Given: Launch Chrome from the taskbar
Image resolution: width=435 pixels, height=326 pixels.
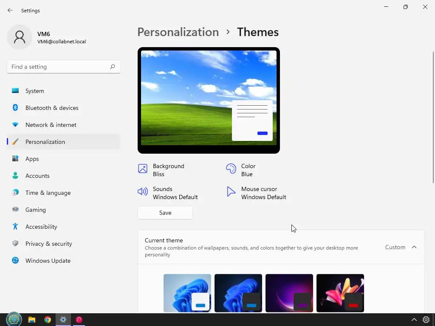Looking at the screenshot, I should click(48, 320).
